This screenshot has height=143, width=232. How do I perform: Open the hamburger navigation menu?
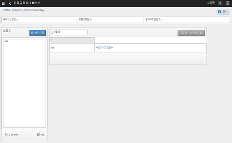(3, 3)
